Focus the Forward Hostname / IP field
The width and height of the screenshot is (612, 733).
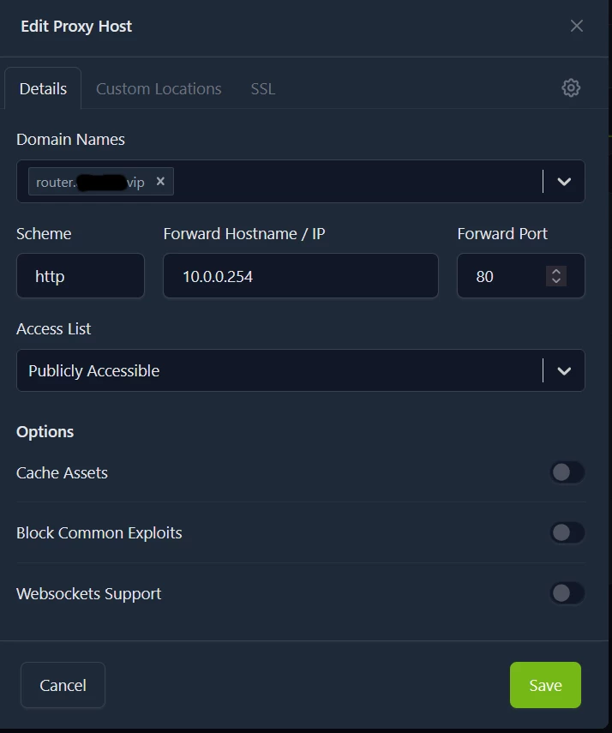300,276
